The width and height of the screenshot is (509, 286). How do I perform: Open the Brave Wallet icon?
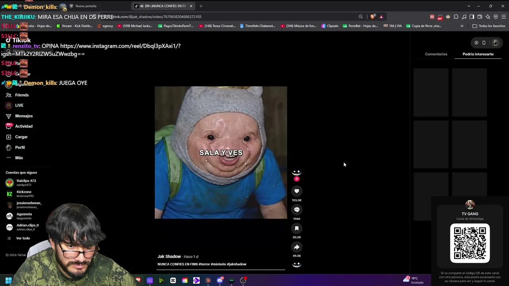tap(480, 17)
